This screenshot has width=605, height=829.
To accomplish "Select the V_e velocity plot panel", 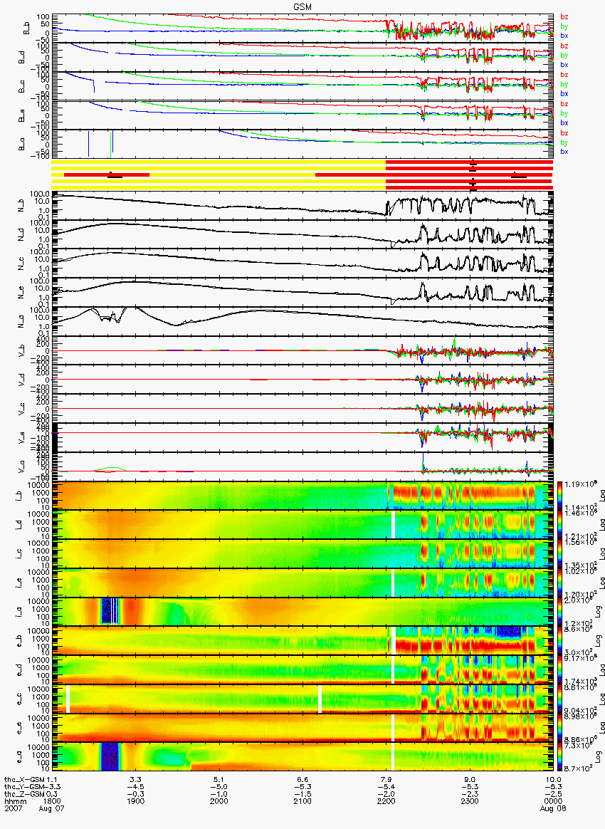I will click(302, 438).
